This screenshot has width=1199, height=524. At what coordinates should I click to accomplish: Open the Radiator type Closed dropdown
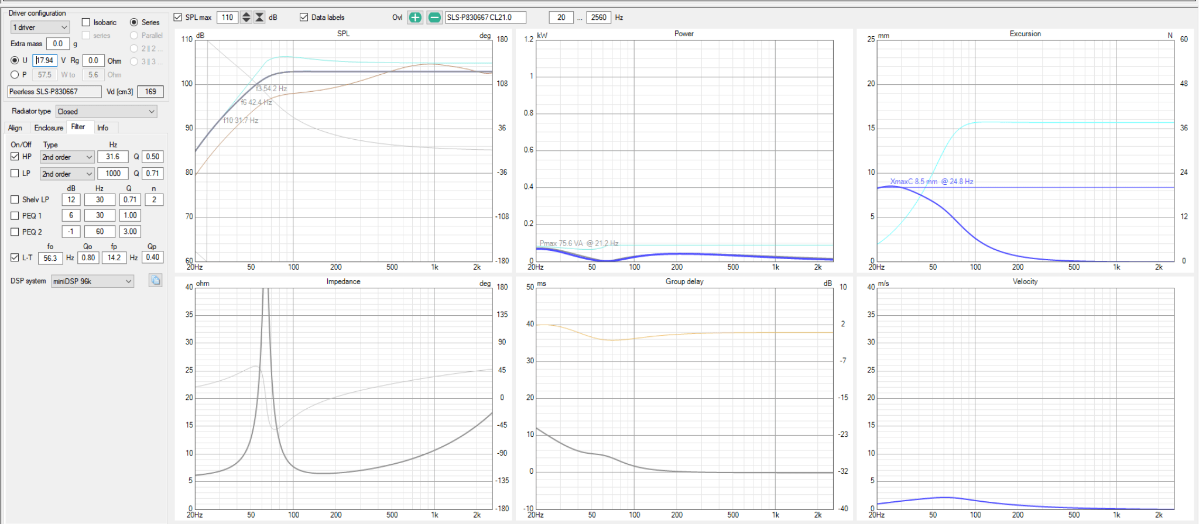coord(106,112)
